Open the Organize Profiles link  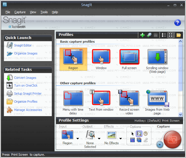(26, 102)
